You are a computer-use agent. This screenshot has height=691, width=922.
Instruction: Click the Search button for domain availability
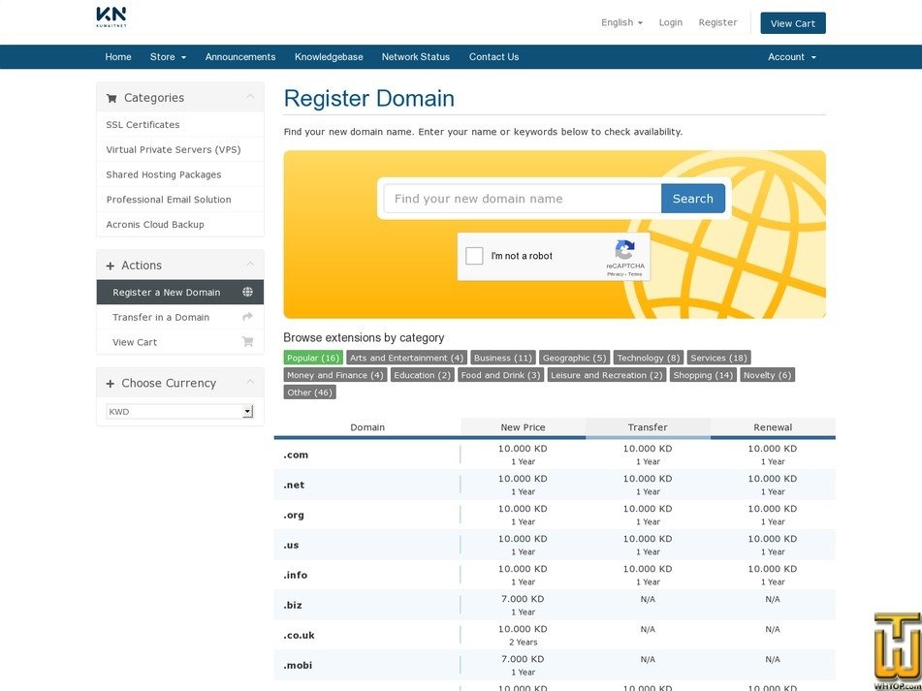click(x=693, y=198)
